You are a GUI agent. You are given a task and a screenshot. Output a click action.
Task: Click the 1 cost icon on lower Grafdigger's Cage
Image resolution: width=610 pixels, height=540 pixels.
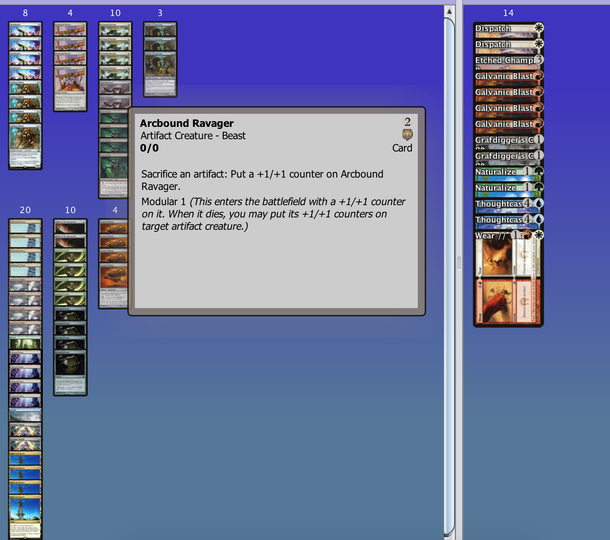point(539,155)
